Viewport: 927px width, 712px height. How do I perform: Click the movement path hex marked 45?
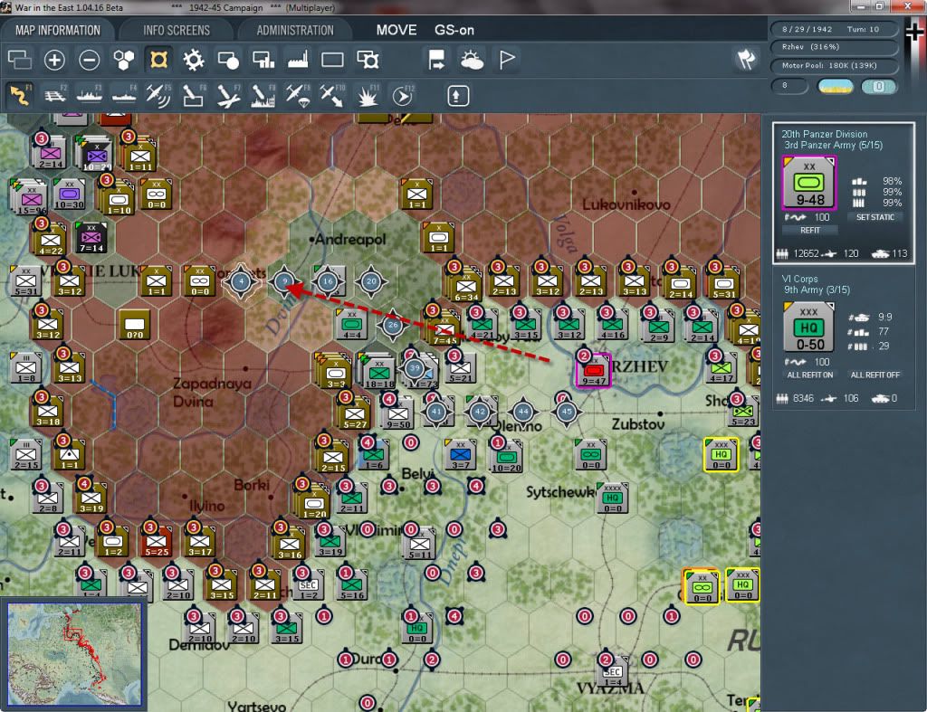point(567,412)
